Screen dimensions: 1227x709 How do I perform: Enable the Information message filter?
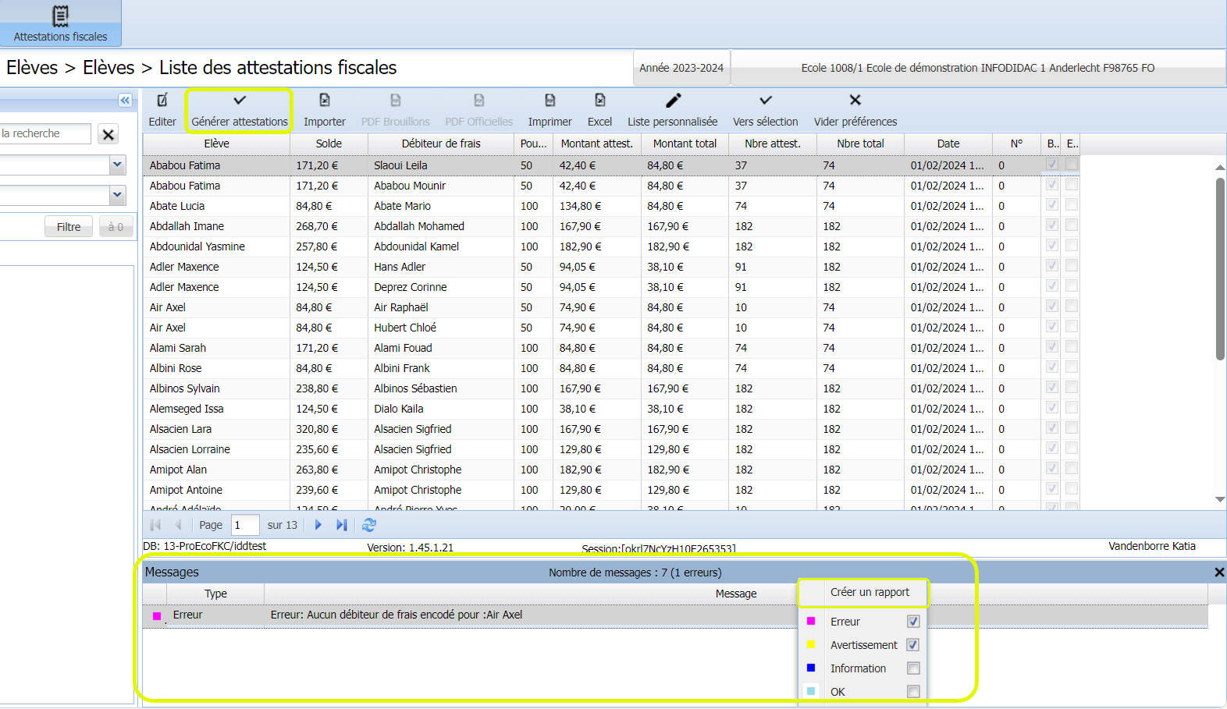coord(913,668)
